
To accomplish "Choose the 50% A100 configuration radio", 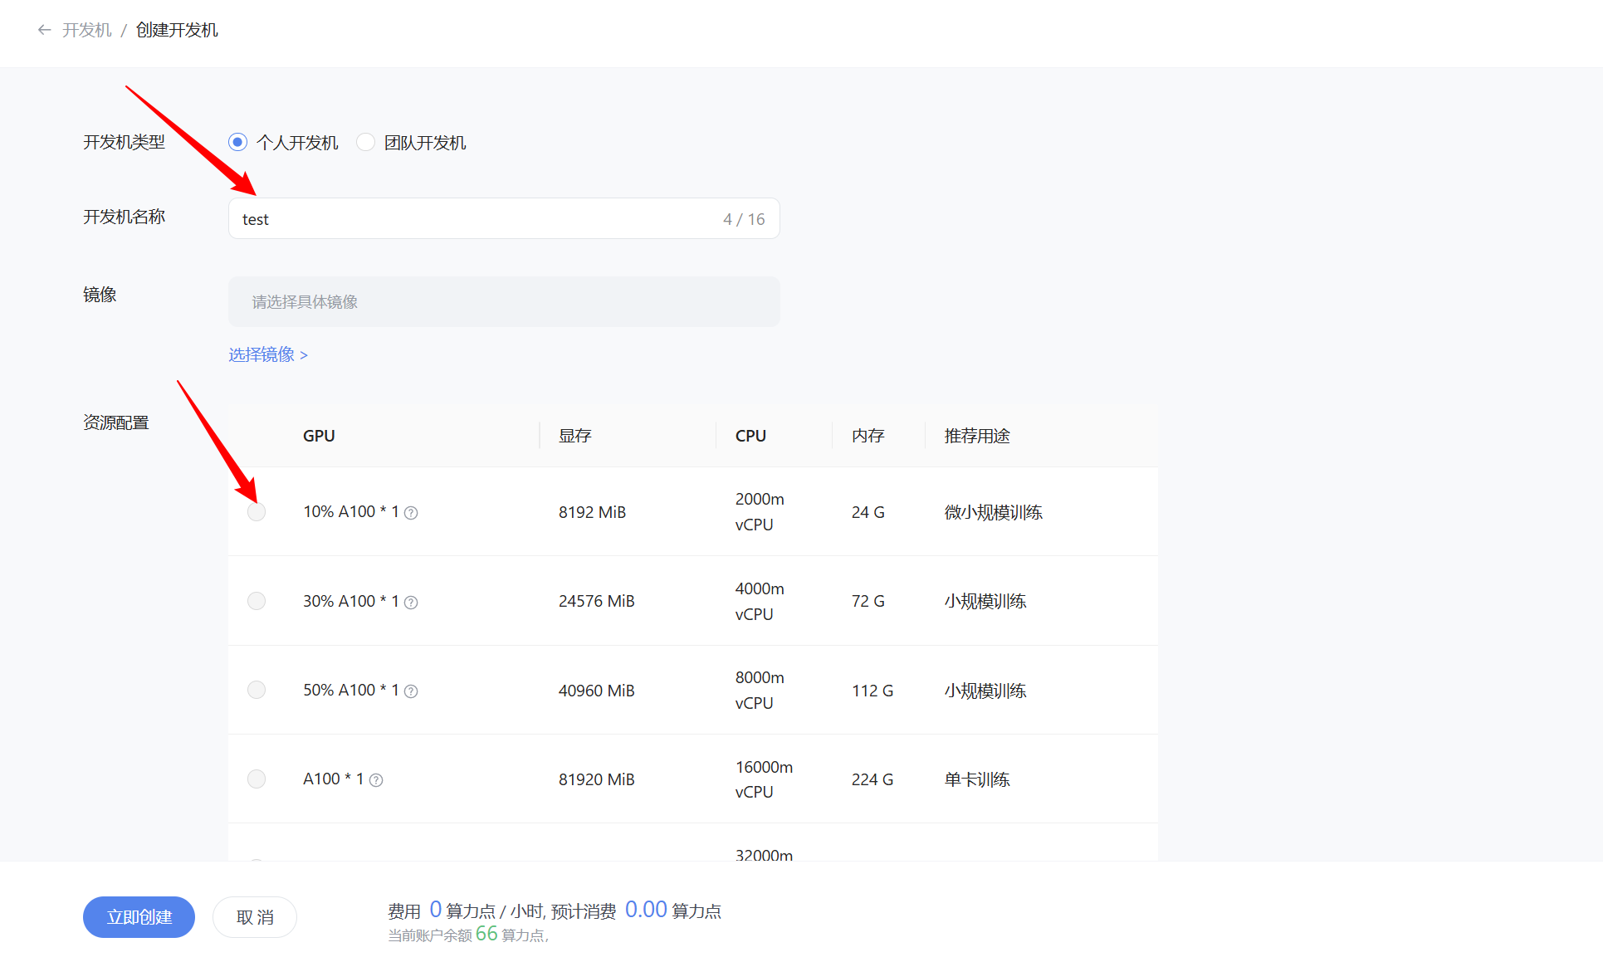I will click(x=257, y=690).
